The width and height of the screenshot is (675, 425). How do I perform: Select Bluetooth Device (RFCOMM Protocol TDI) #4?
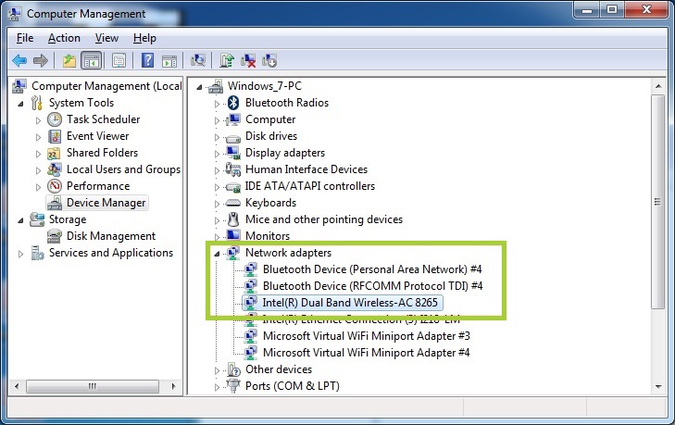click(x=373, y=286)
